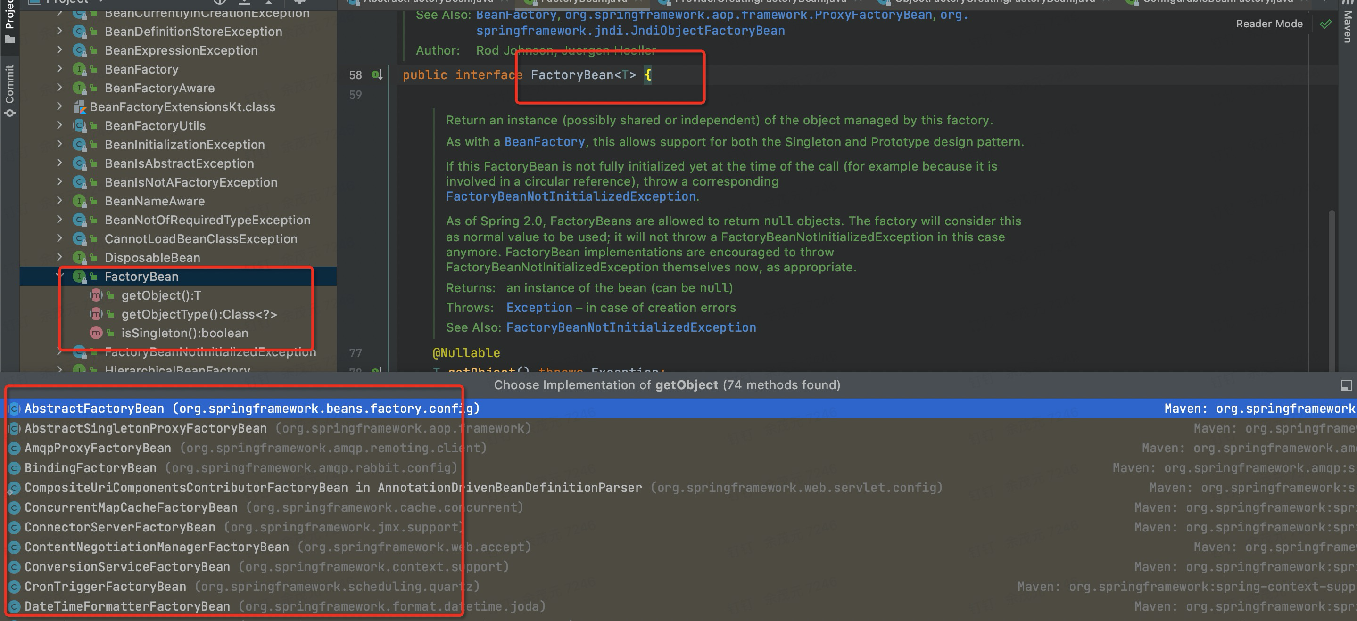1357x621 pixels.
Task: Click the getObject():T method icon
Action: 96,295
